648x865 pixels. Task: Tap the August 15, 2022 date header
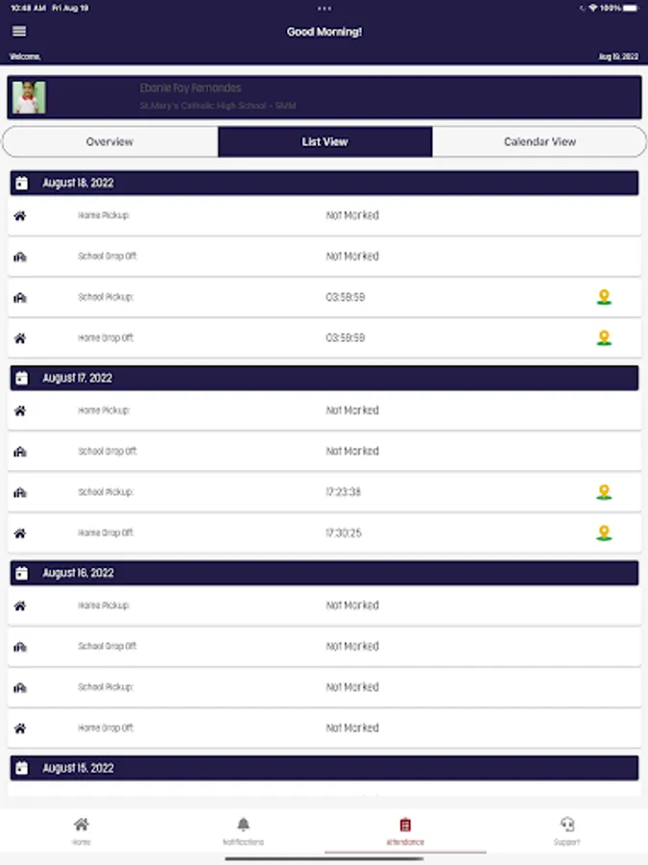coord(324,769)
